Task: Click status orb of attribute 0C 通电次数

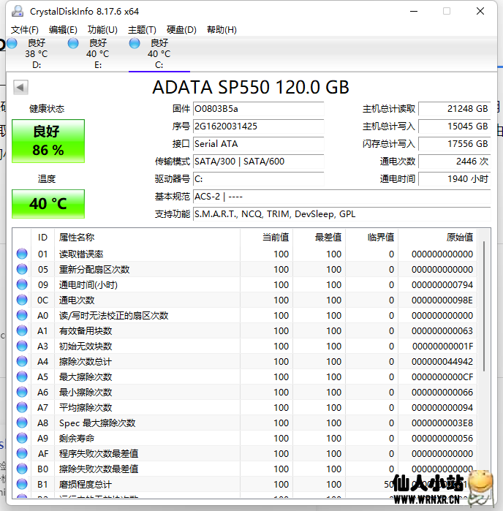Action: (x=22, y=300)
